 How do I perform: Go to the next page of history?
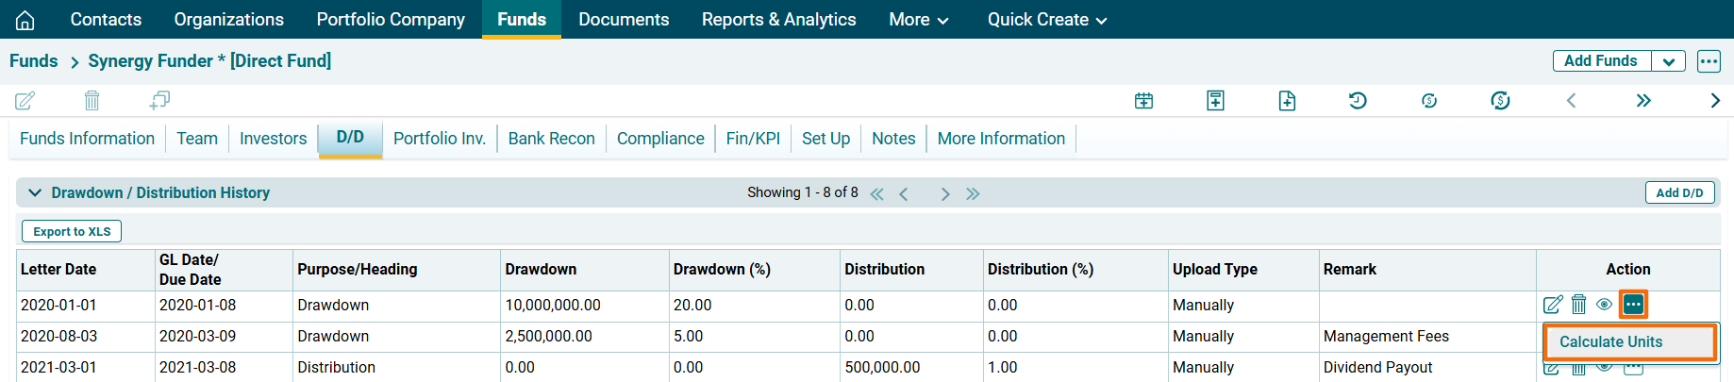(x=944, y=193)
